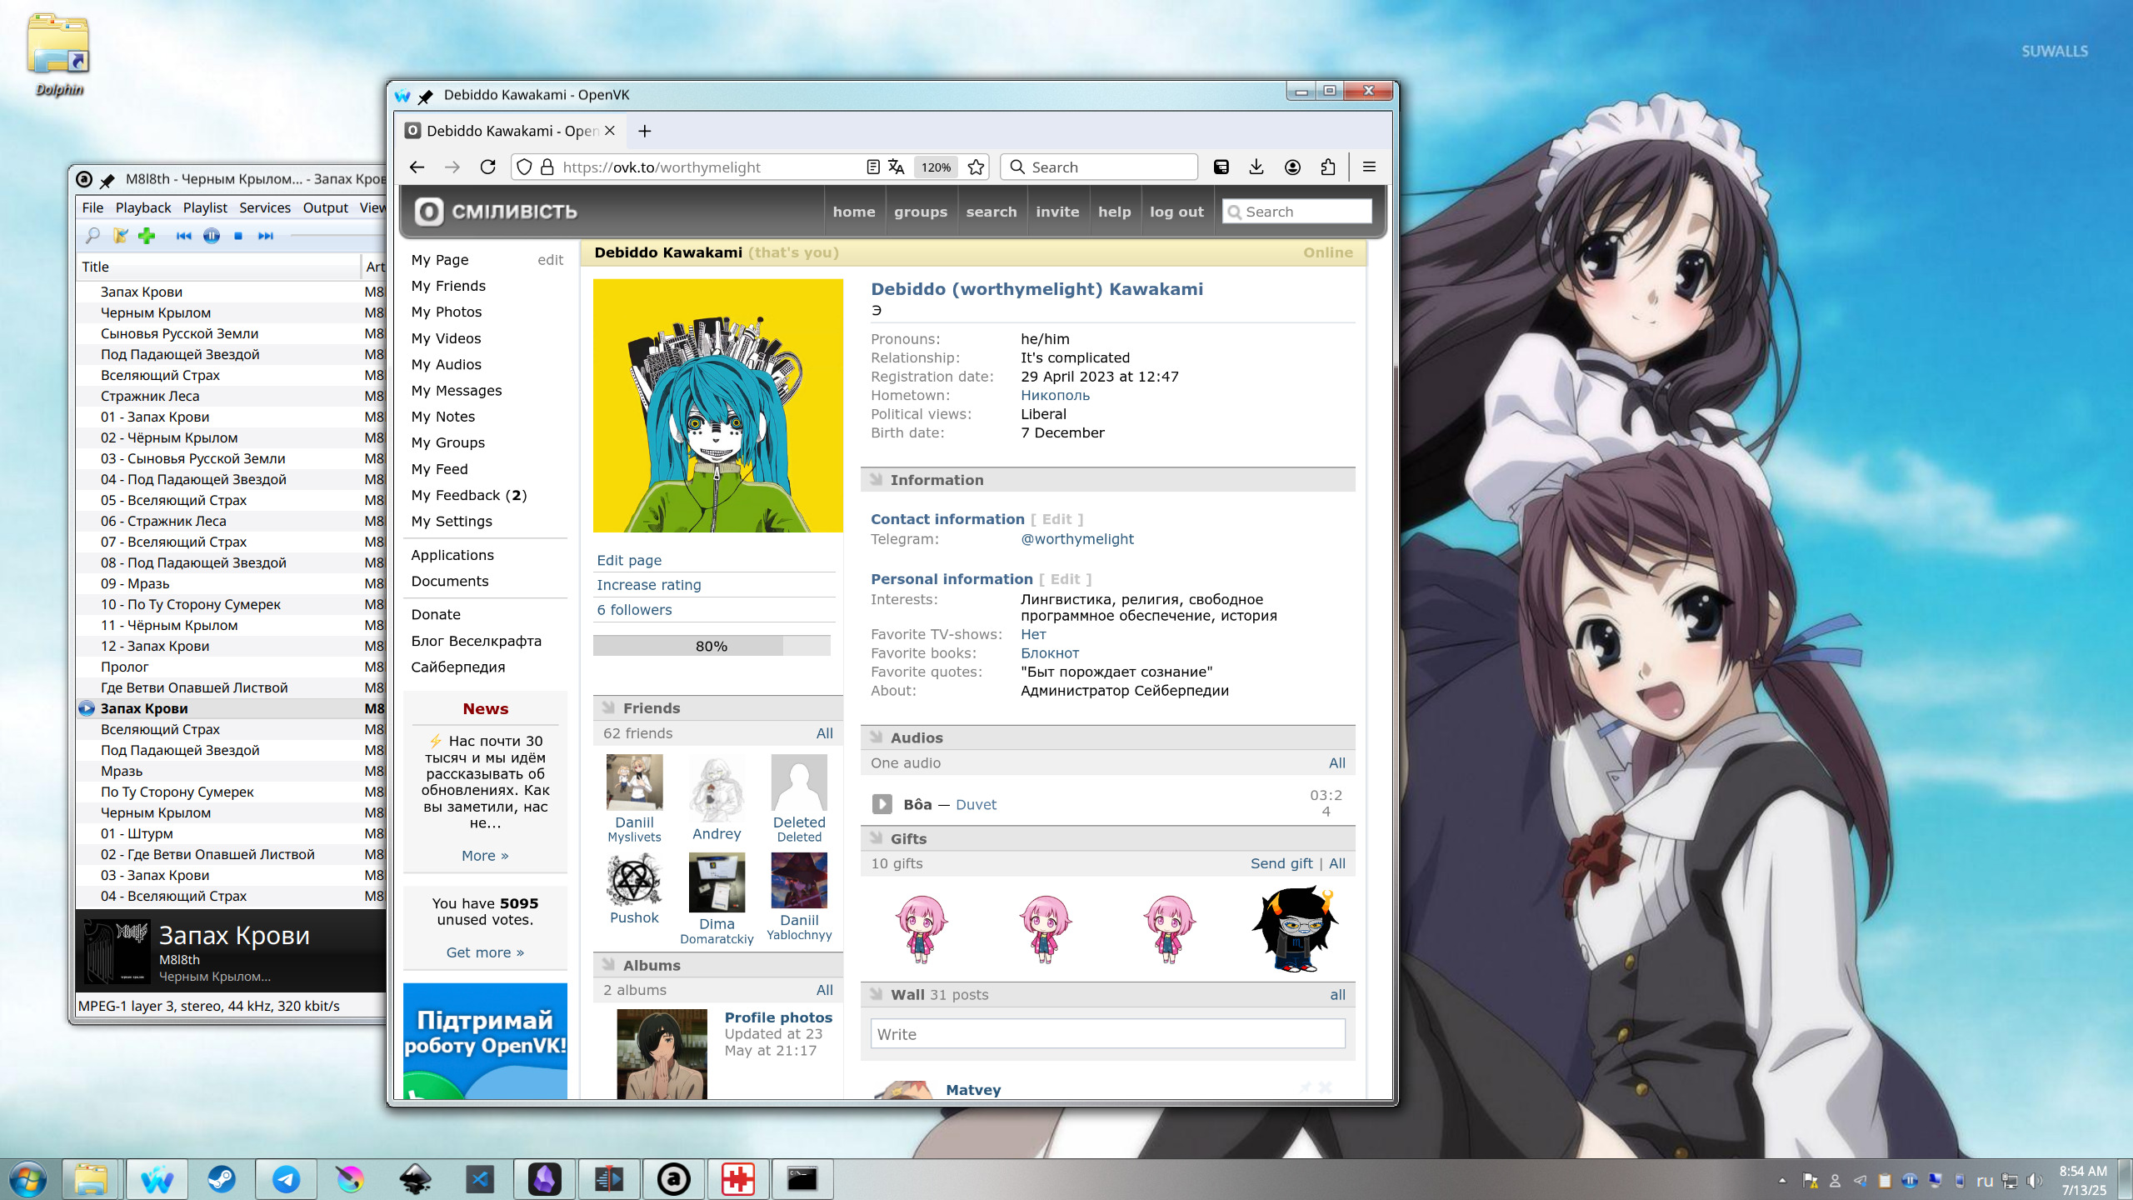This screenshot has height=1200, width=2133.
Task: Click the pause button in music player
Action: 212,236
